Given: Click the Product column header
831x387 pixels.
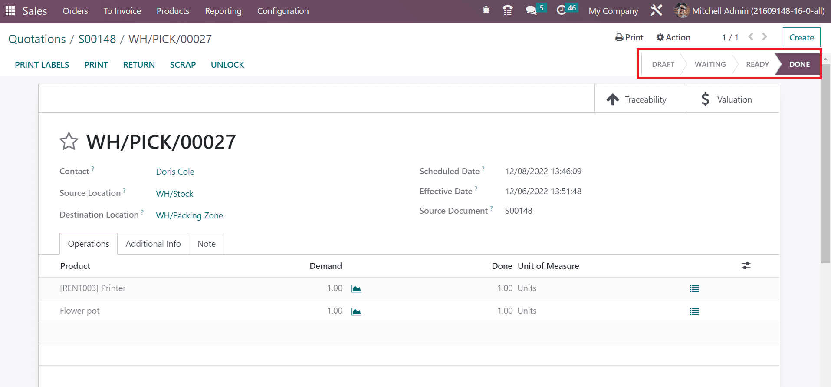Looking at the screenshot, I should 75,266.
